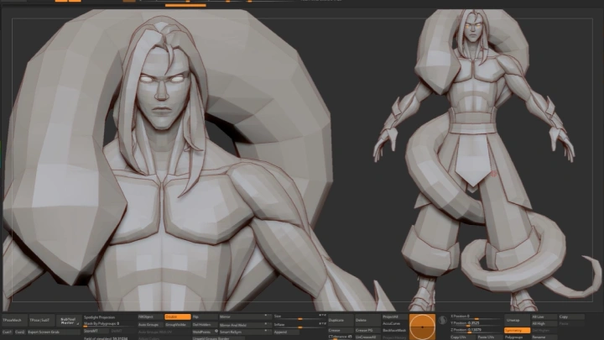Viewport: 604px width, 340px height.
Task: Click the Unweld Groups Border button
Action: pos(217,338)
